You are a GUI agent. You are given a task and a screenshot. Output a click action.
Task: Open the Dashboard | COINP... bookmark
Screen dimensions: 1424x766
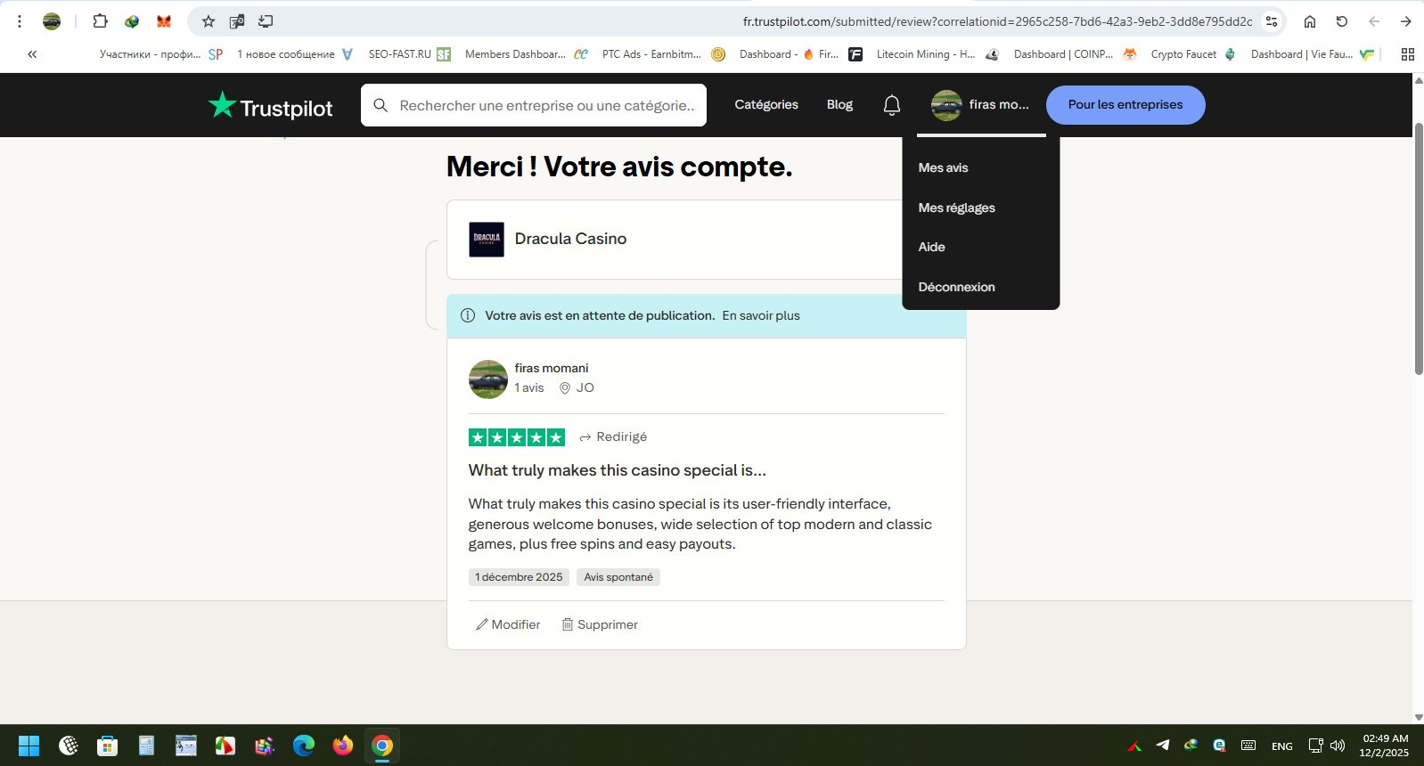1075,54
